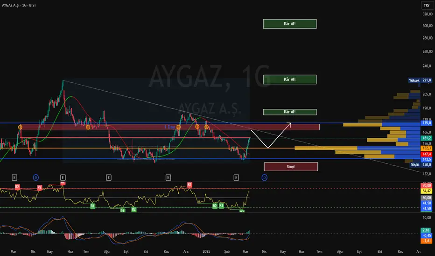Screen dimensions: 435x256
Task: Open the earnings E marker near Ağu
Action: point(108,177)
